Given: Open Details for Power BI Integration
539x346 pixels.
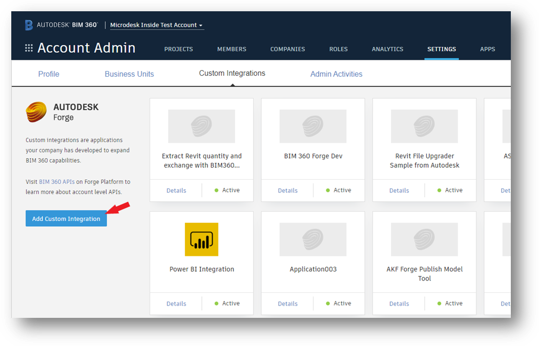Looking at the screenshot, I should coord(176,304).
